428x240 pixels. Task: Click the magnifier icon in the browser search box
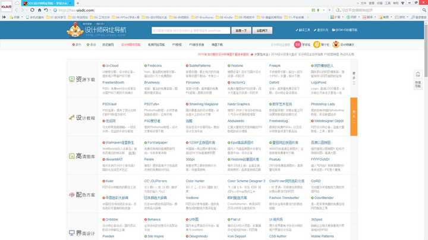click(x=424, y=10)
